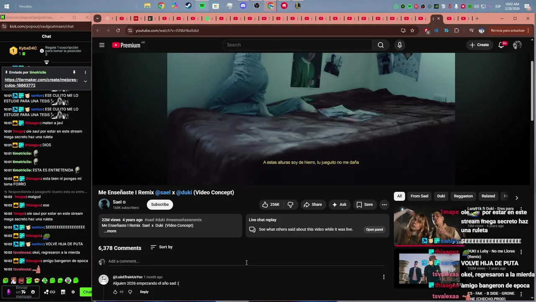Click the @duki mention in the title
Screen dimensions: 536x302
(184, 193)
